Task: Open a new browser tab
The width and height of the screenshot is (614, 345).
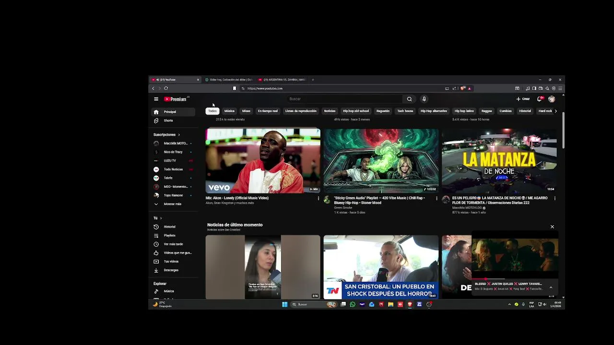Action: [313, 80]
